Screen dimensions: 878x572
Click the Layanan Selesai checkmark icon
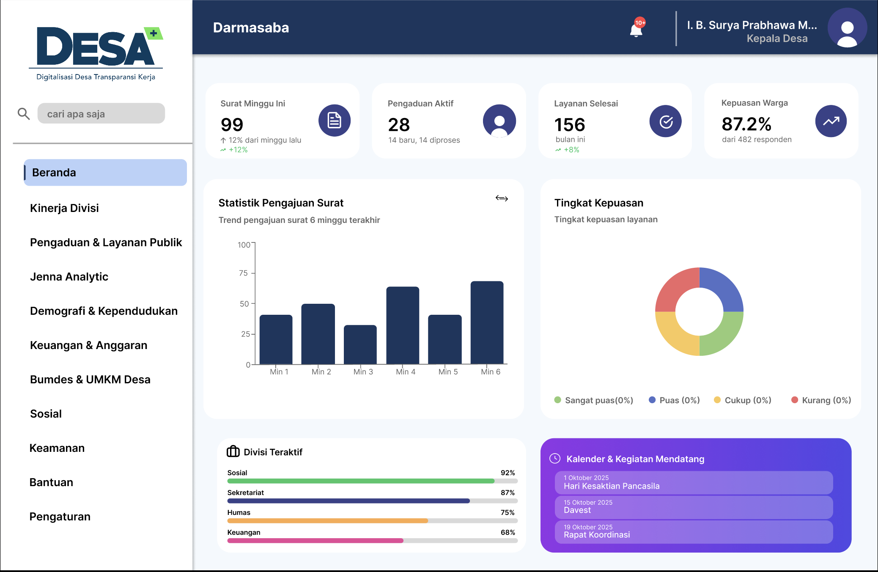[x=665, y=121]
